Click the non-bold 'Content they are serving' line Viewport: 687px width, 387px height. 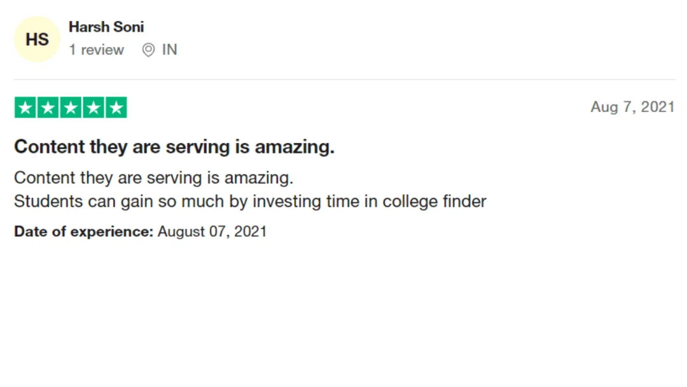click(153, 178)
